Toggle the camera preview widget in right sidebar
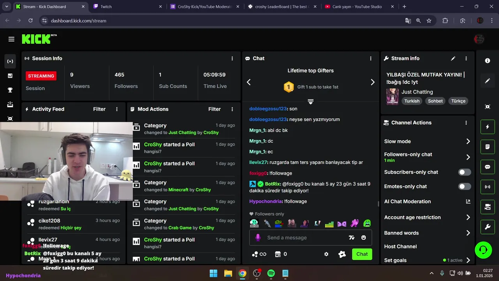Image resolution: width=499 pixels, height=281 pixels. click(x=487, y=207)
